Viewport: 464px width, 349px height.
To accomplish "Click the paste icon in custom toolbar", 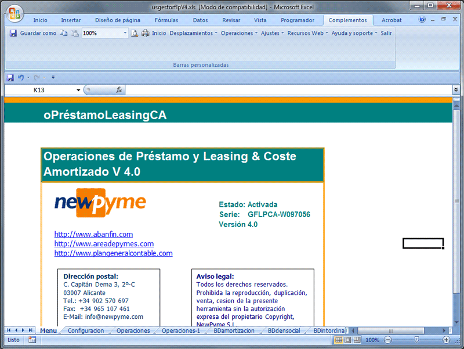I will click(75, 33).
